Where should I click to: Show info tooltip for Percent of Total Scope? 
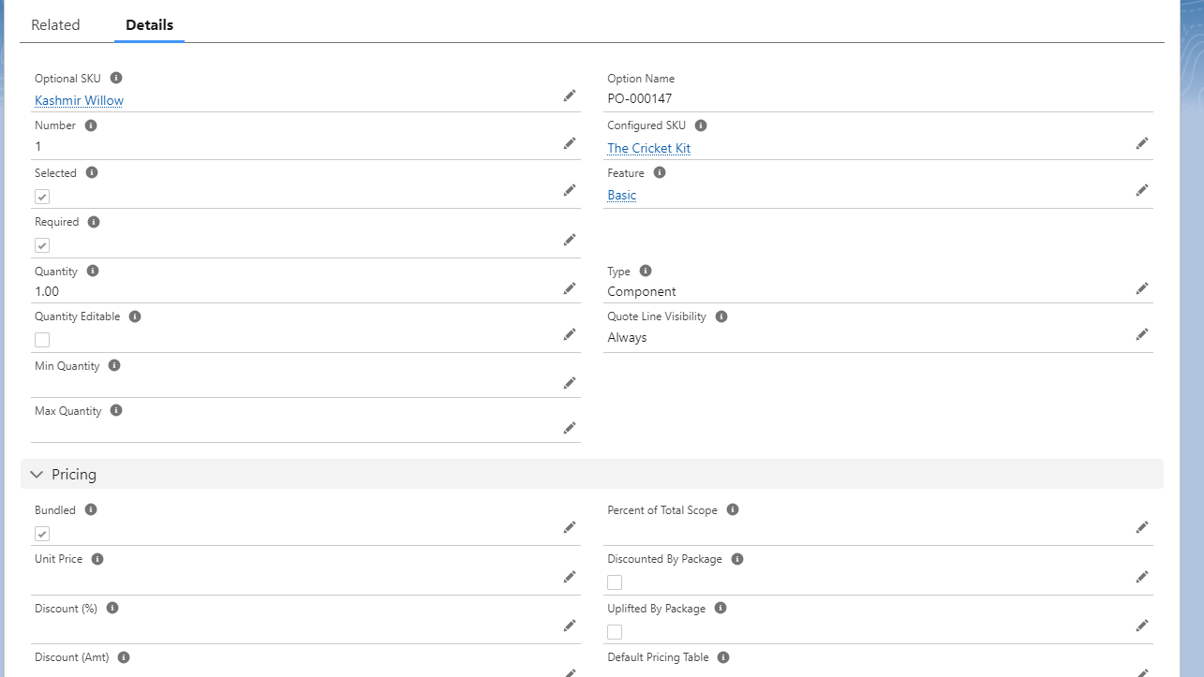pos(733,509)
